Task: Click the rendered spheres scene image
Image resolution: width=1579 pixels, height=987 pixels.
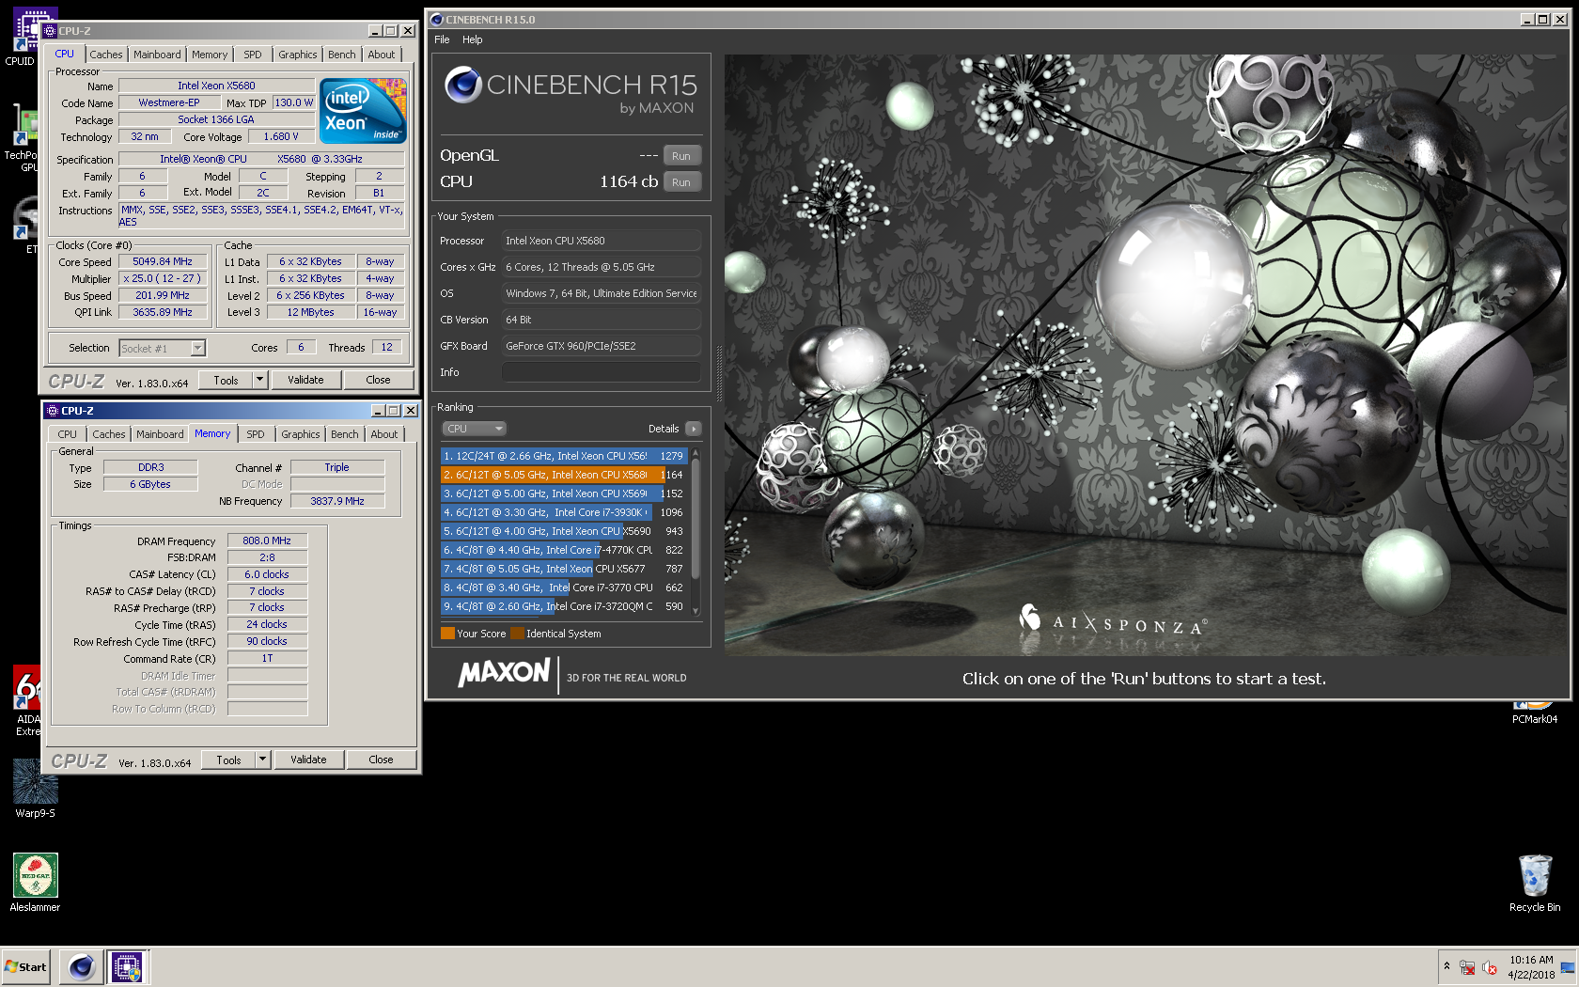Action: click(x=1144, y=354)
